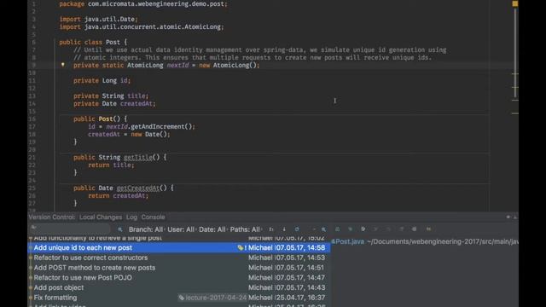This screenshot has height=307, width=546.
Task: Open the Branch: All filter dropdown
Action: pyautogui.click(x=146, y=229)
